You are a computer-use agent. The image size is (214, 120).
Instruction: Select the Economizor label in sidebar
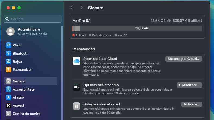[x=22, y=69]
